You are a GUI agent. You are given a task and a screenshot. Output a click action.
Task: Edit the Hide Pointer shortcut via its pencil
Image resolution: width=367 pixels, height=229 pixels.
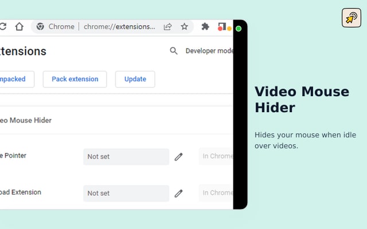click(178, 157)
